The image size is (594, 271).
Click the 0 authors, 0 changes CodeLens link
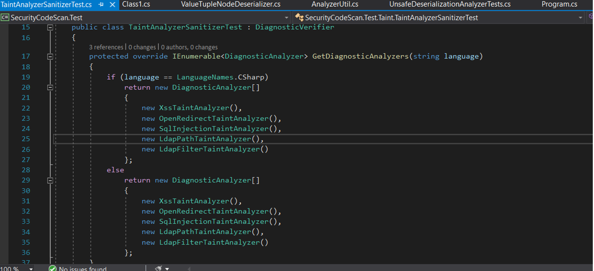point(189,47)
